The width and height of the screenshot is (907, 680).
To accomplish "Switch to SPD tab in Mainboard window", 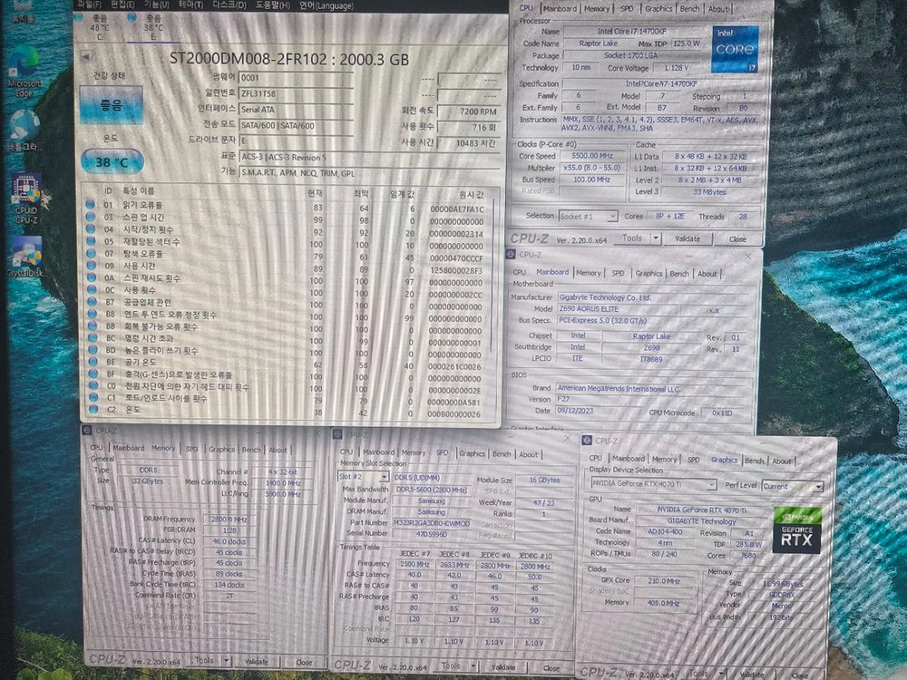I will pyautogui.click(x=617, y=273).
